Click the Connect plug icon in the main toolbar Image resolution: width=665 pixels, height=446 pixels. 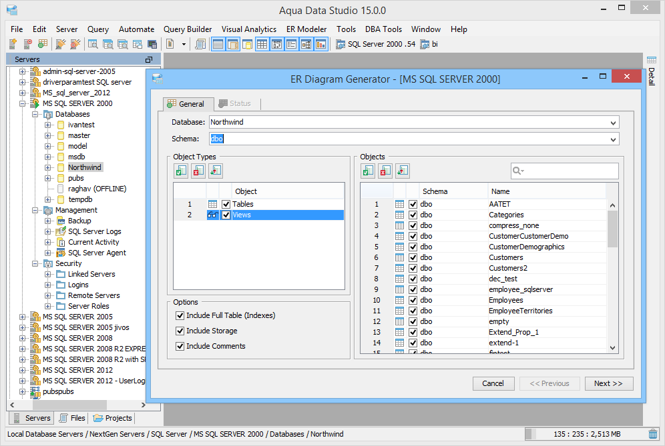click(x=61, y=43)
